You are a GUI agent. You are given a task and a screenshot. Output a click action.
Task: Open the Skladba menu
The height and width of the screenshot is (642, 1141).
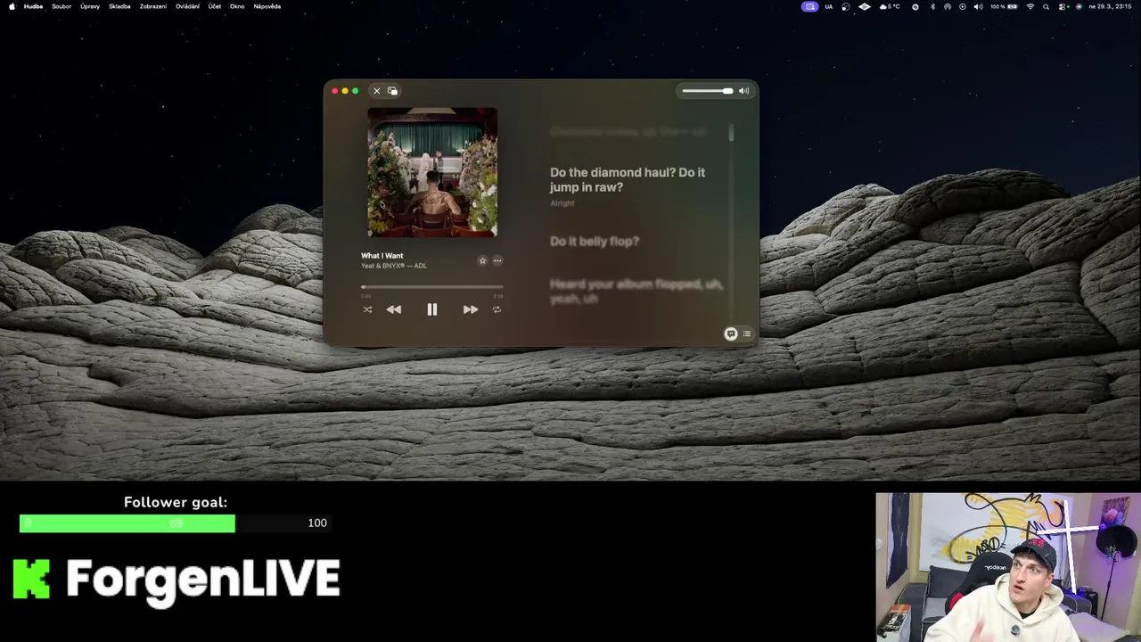click(119, 6)
